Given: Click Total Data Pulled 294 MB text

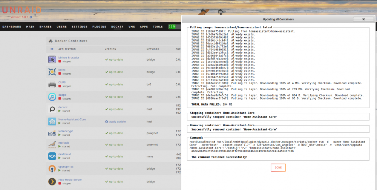Looking at the screenshot, I should [x=212, y=104].
